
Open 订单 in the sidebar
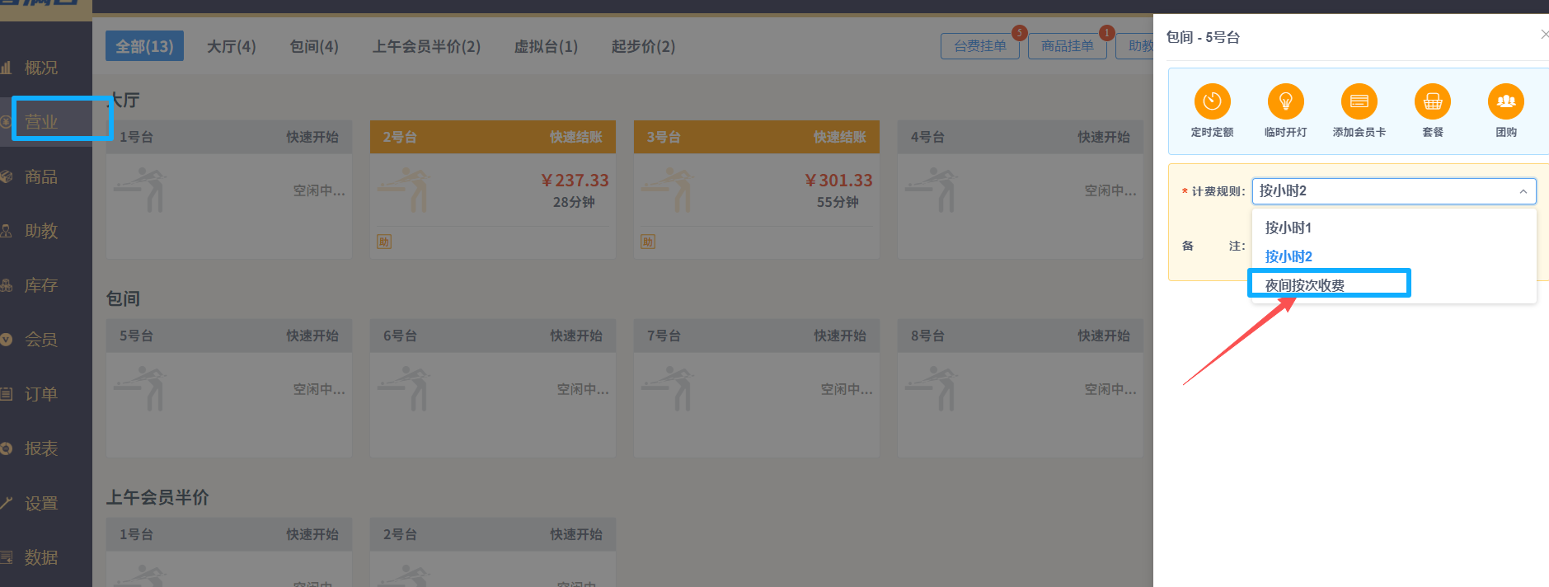(x=41, y=394)
